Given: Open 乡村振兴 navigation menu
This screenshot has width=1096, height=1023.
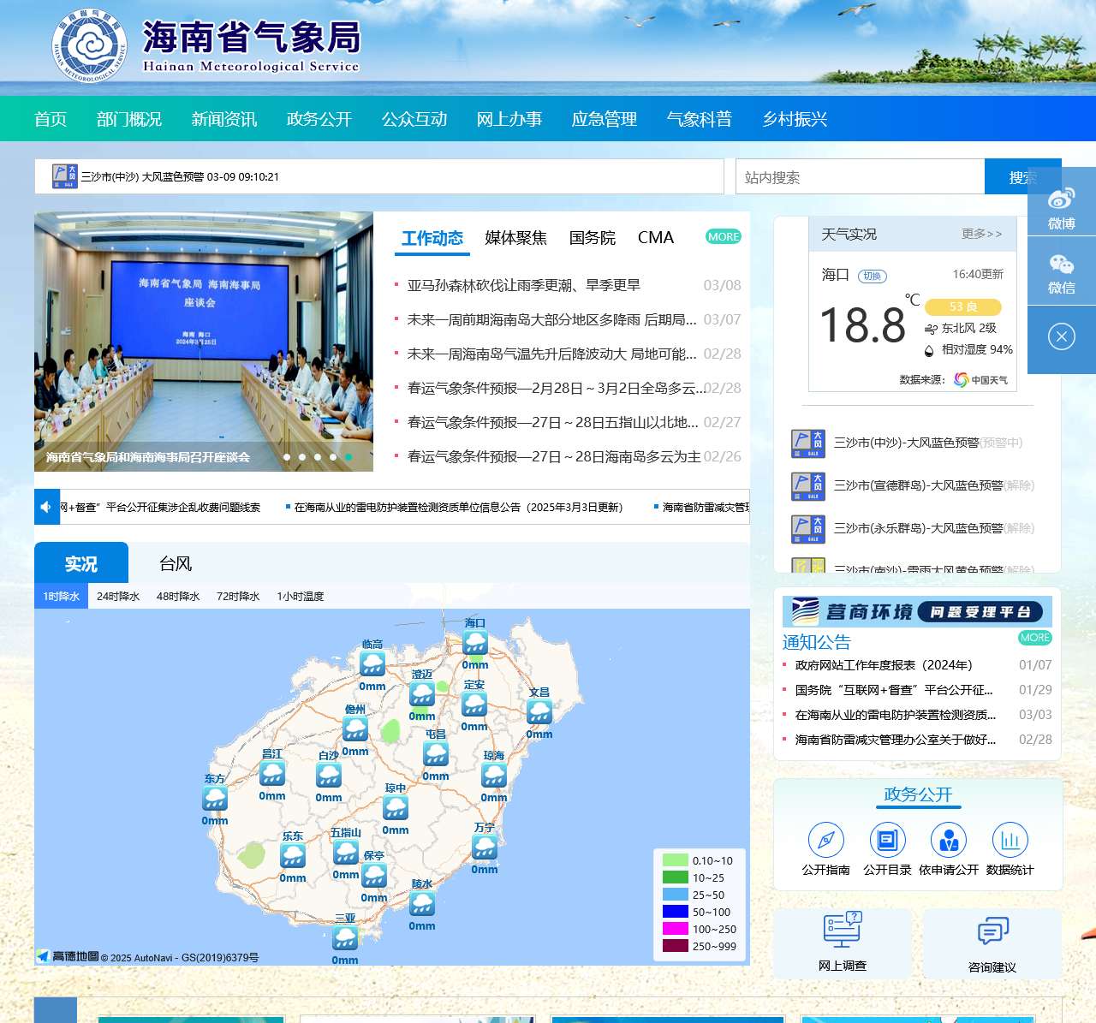Looking at the screenshot, I should pyautogui.click(x=795, y=119).
